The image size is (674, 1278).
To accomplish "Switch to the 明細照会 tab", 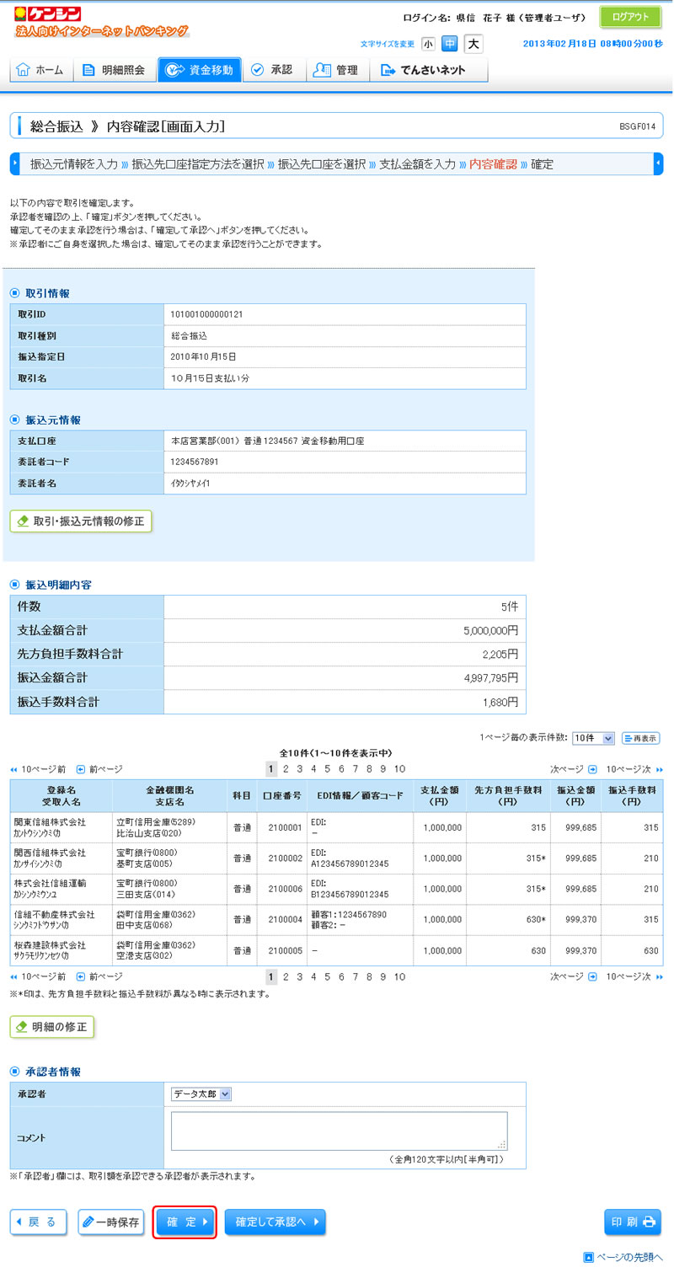I will pos(119,70).
